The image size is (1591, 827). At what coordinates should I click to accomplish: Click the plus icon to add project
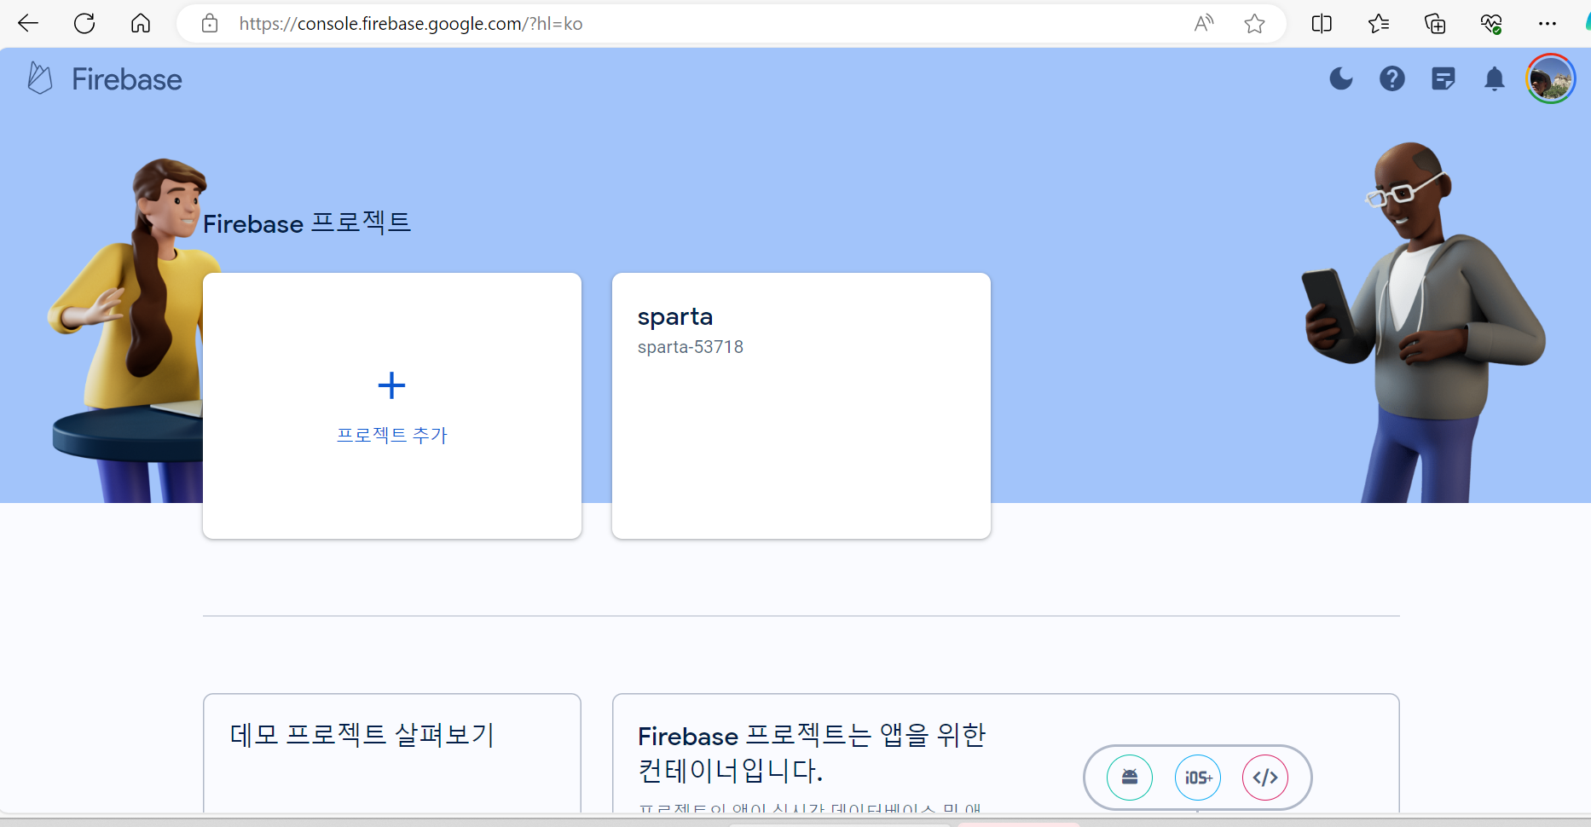pos(391,385)
